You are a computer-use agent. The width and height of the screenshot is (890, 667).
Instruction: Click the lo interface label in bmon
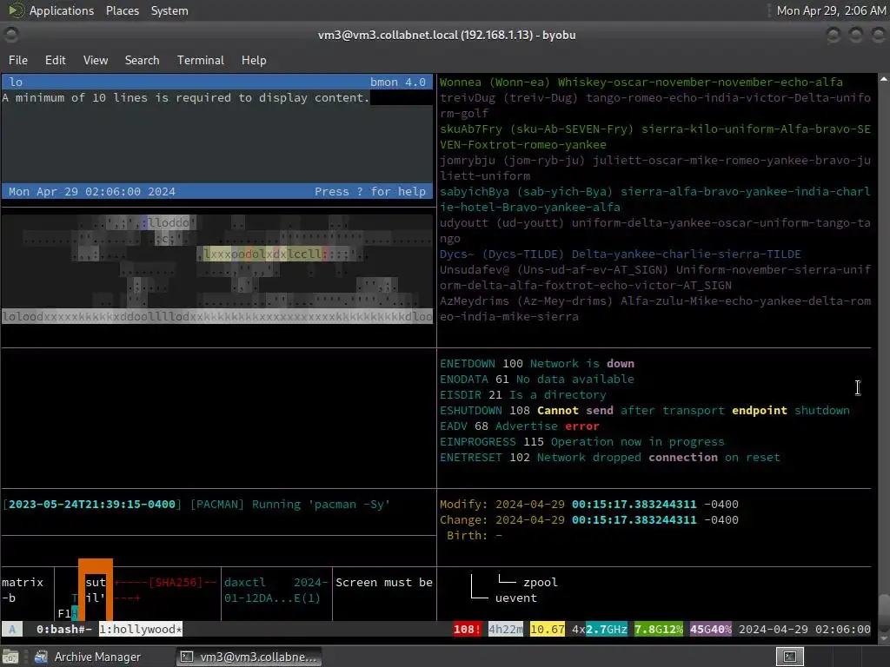coord(16,83)
